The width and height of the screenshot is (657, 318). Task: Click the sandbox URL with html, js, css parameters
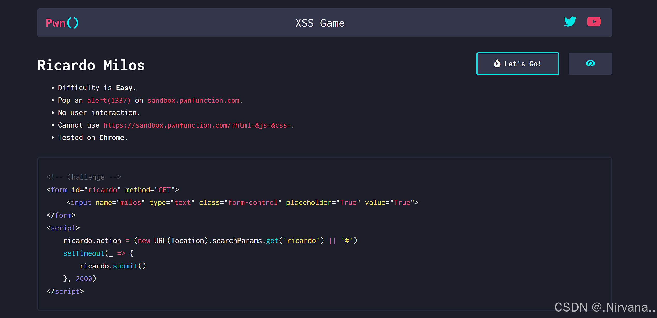pos(197,125)
